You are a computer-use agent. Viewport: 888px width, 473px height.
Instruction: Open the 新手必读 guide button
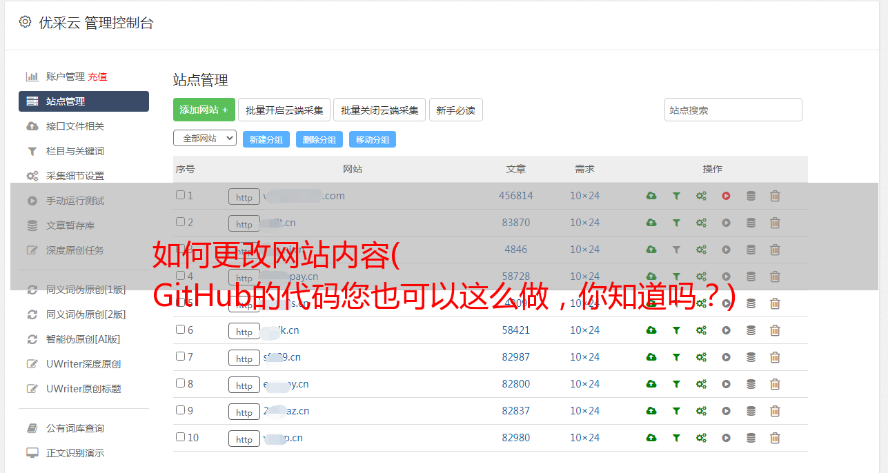(x=456, y=110)
